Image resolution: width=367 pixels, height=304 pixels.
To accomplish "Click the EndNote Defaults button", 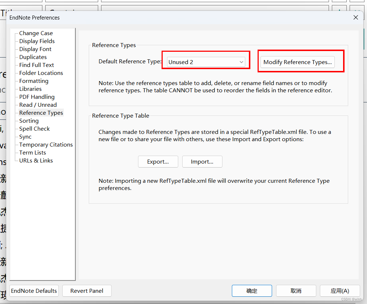I will pos(34,291).
